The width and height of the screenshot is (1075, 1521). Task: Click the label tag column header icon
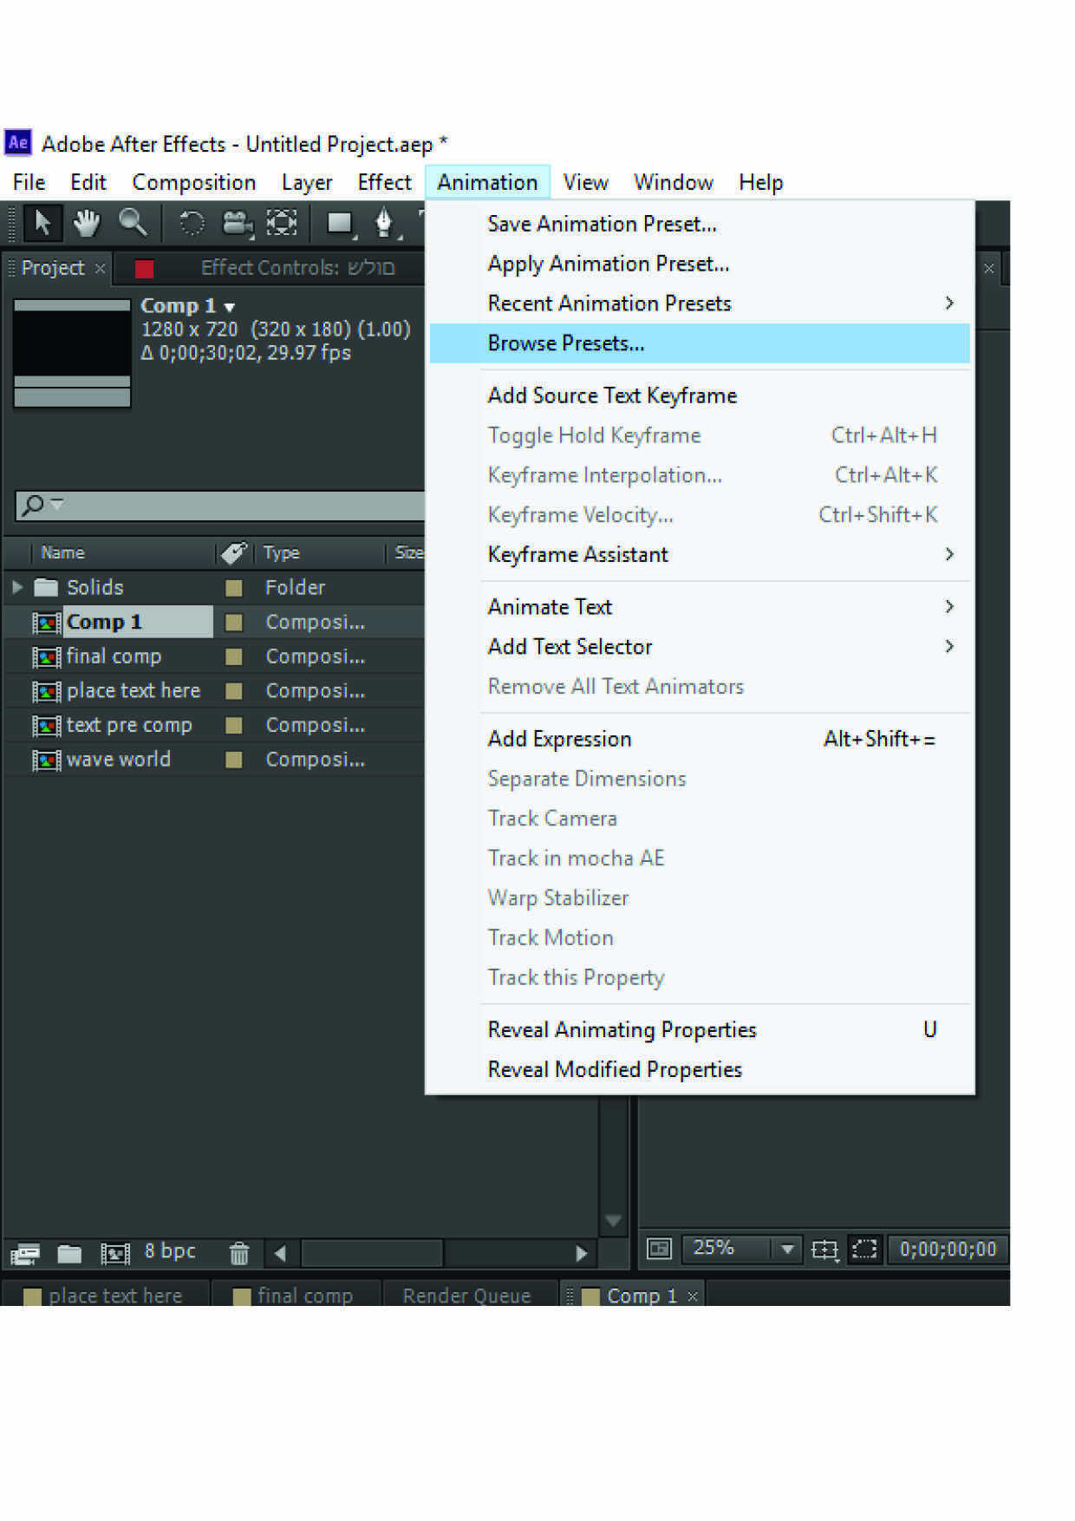coord(233,552)
